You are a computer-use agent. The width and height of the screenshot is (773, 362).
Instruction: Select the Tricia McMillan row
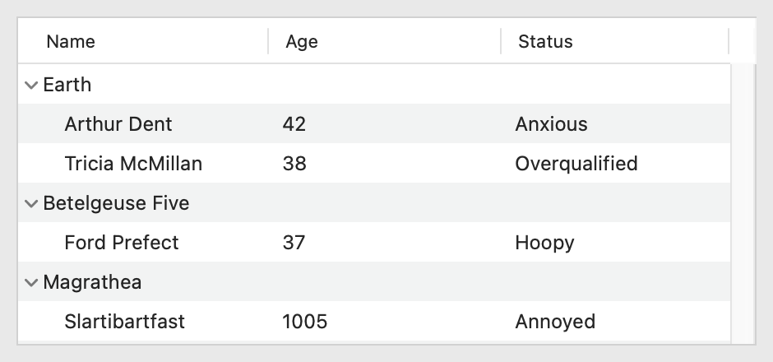click(x=133, y=164)
